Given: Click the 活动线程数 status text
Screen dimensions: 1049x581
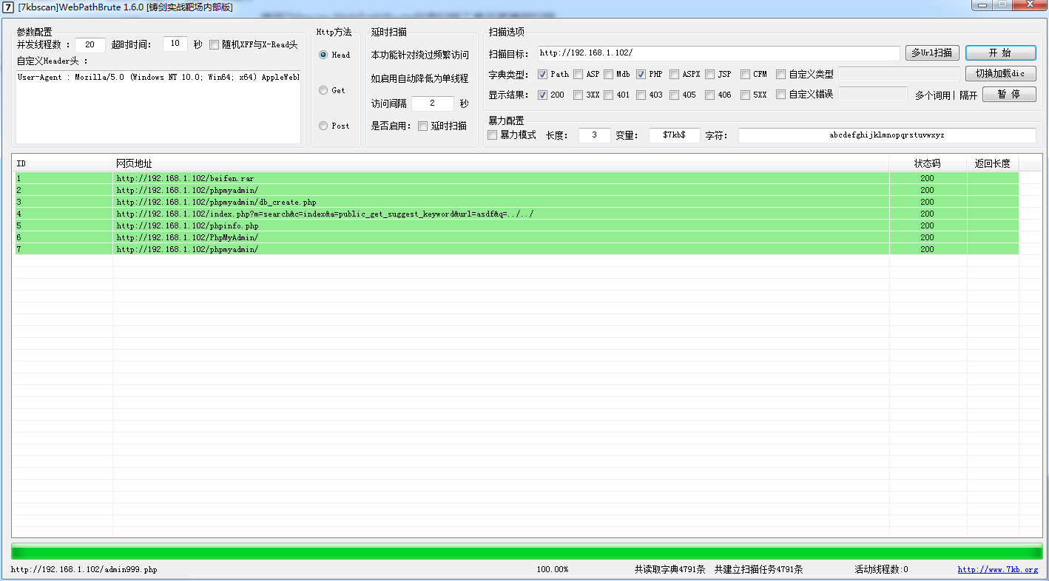Looking at the screenshot, I should point(881,570).
